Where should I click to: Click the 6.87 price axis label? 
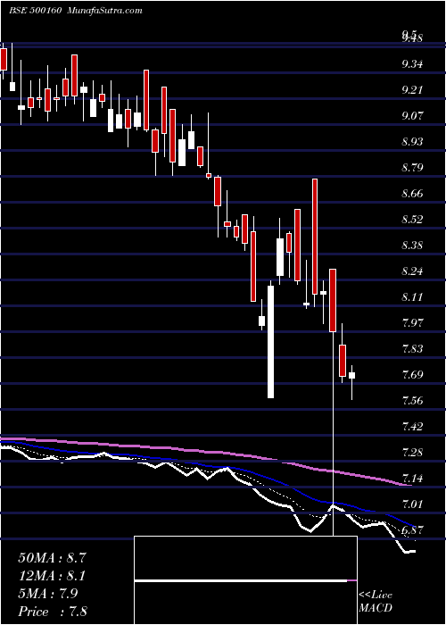click(x=412, y=530)
